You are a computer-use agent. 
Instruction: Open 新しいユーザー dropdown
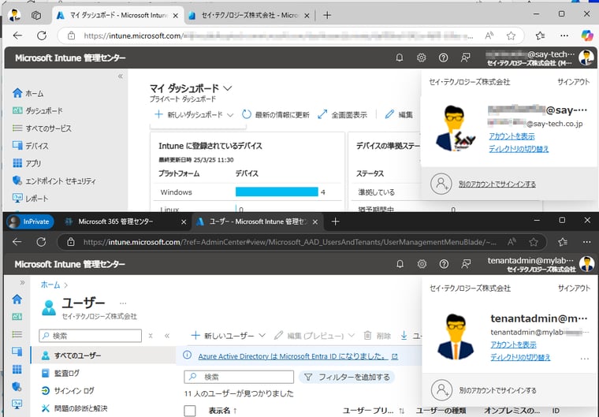pos(228,336)
